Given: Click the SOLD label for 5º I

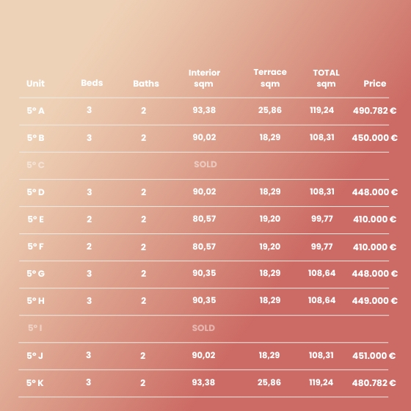Looking at the screenshot, I should [x=203, y=328].
